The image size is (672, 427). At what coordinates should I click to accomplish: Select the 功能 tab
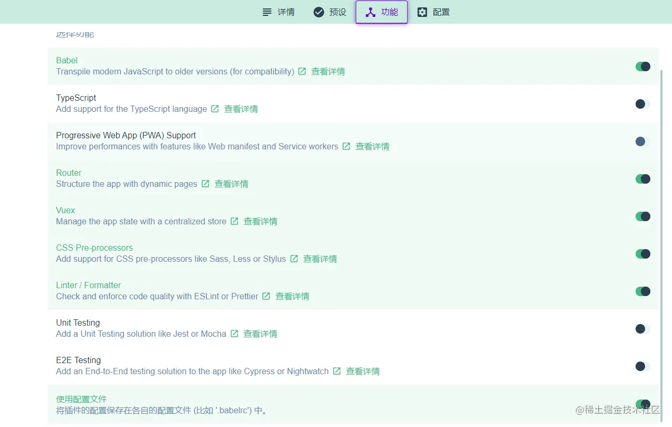tap(382, 12)
